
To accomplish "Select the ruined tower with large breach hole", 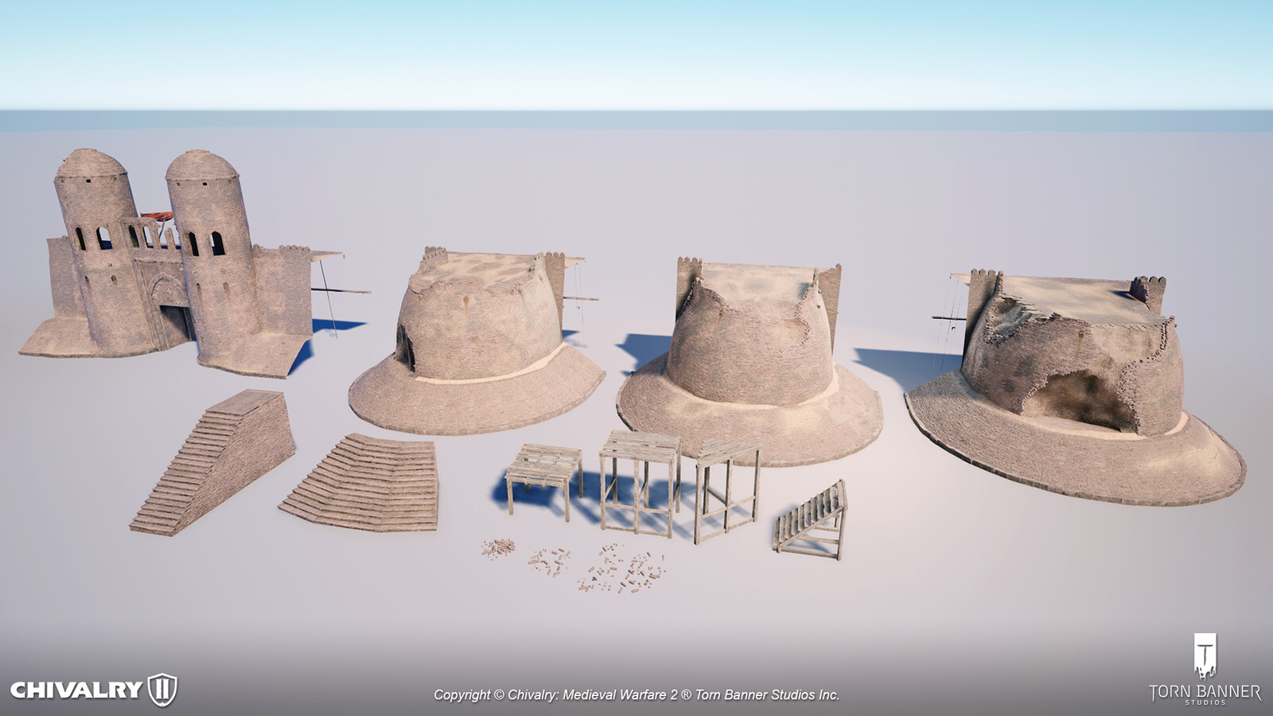I will point(1075,386).
